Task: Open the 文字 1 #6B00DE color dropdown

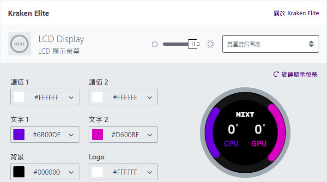Action: click(45, 134)
